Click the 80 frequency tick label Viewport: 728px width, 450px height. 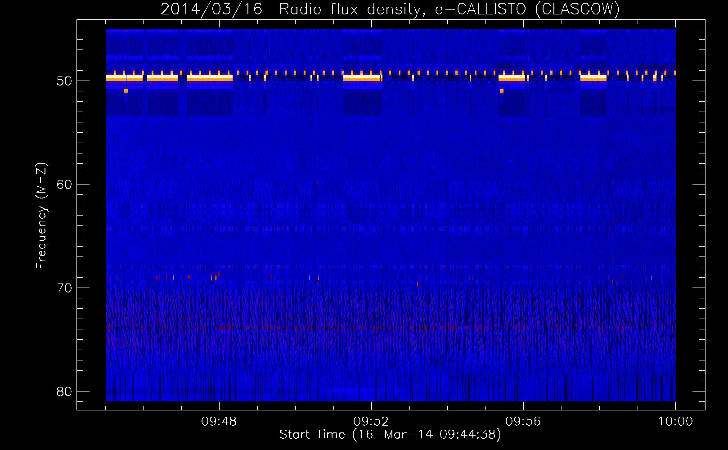click(x=64, y=391)
